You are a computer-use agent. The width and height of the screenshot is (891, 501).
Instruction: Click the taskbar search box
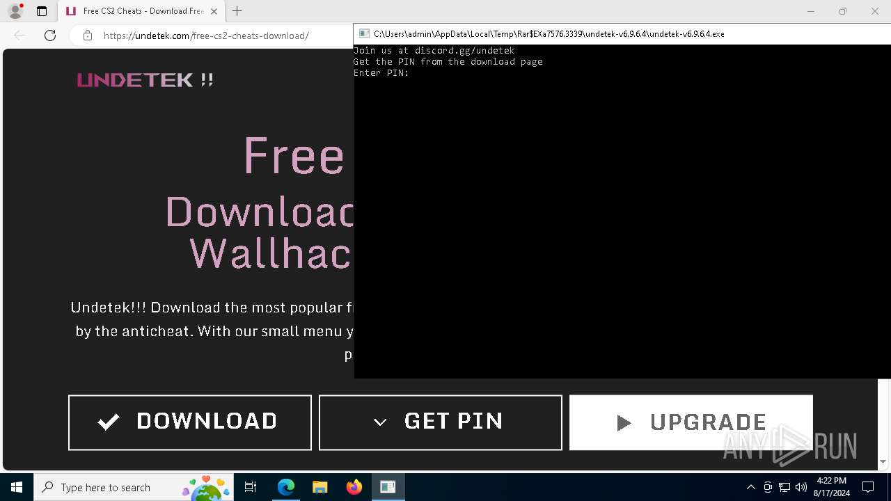pyautogui.click(x=134, y=487)
